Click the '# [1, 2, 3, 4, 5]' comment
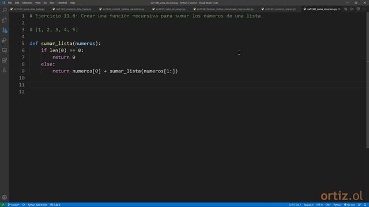The width and height of the screenshot is (369, 207). click(54, 30)
